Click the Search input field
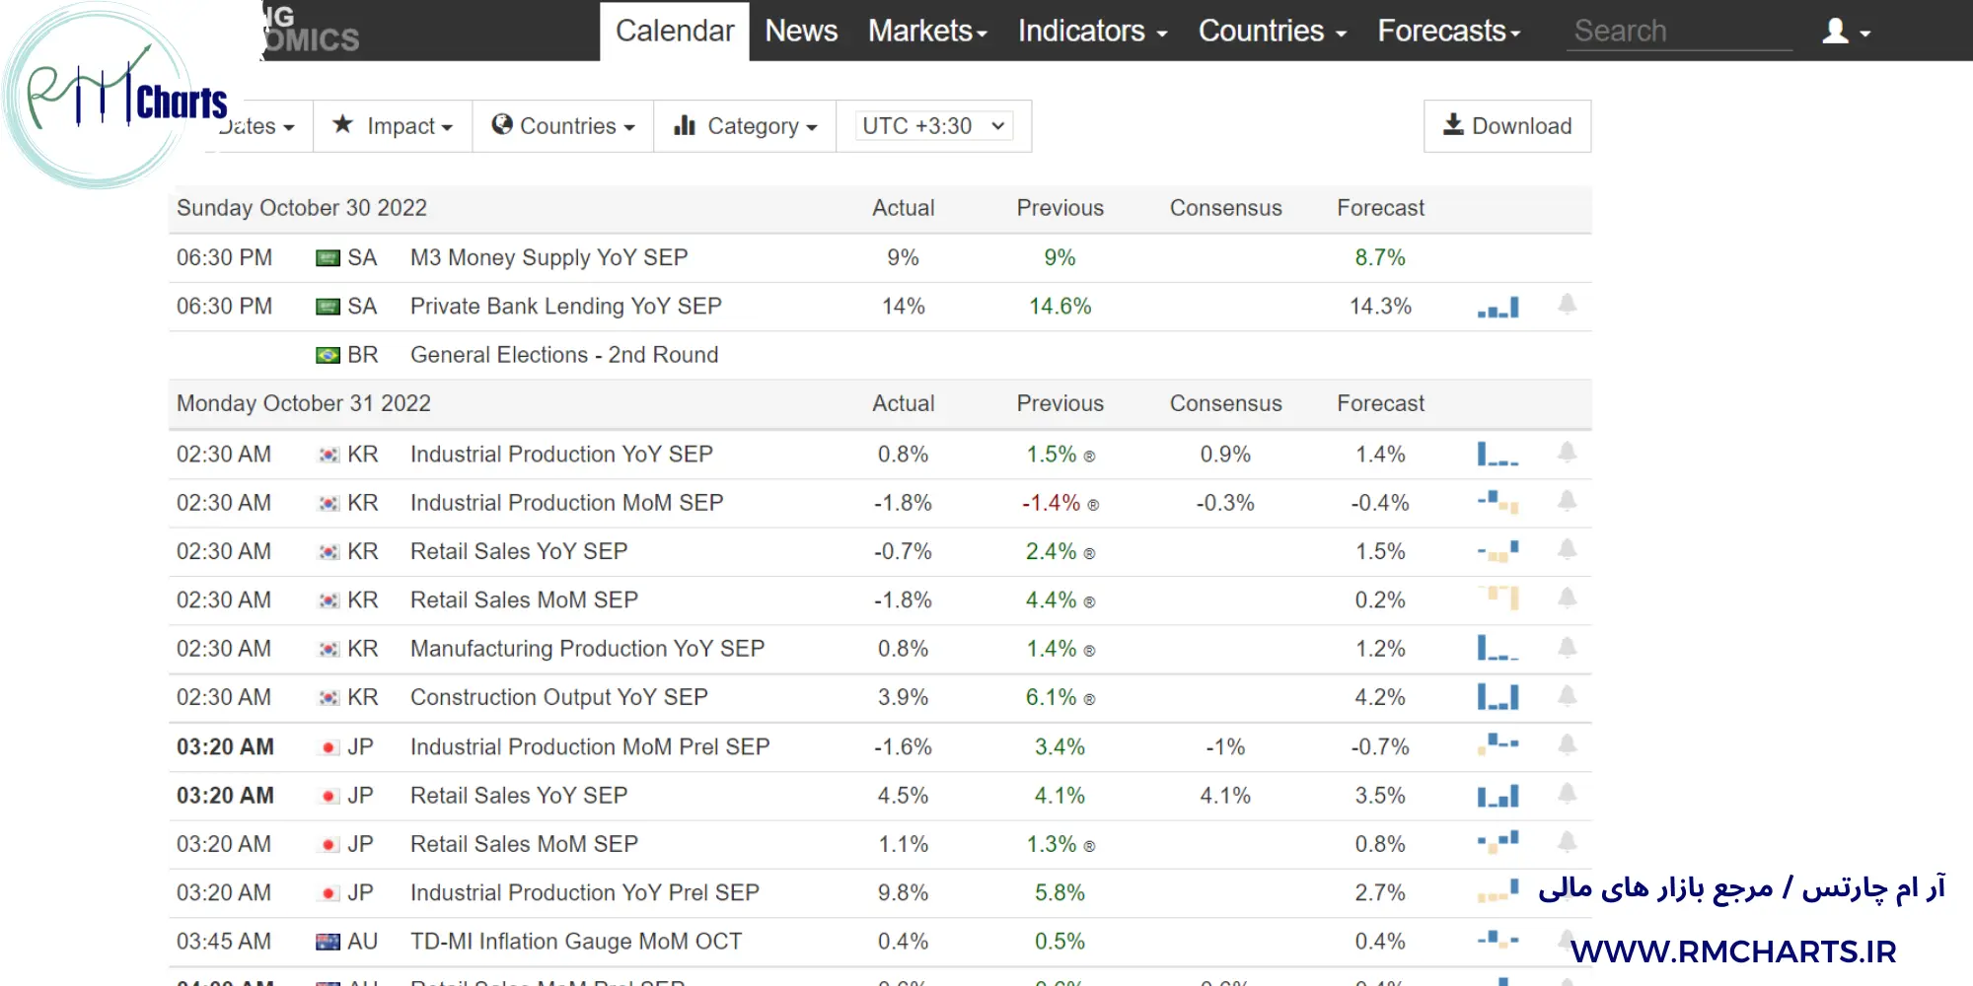 tap(1678, 32)
